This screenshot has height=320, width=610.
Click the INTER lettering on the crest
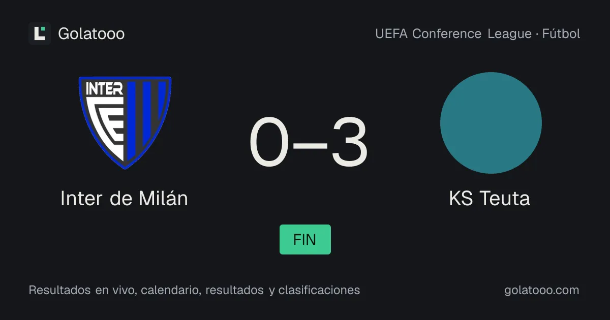click(105, 89)
